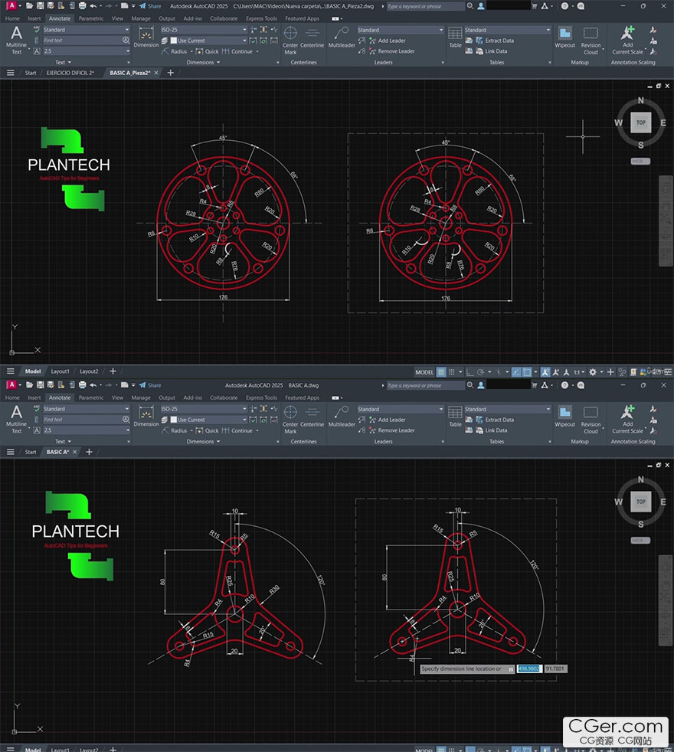Viewport: 674px width, 752px height.
Task: Click Print icon in bottom window toolbar
Action: pyautogui.click(x=82, y=384)
